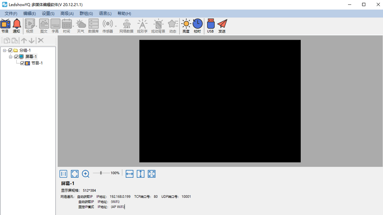Image resolution: width=383 pixels, height=215 pixels.
Task: Open the 文件(F) menu
Action: [11, 13]
